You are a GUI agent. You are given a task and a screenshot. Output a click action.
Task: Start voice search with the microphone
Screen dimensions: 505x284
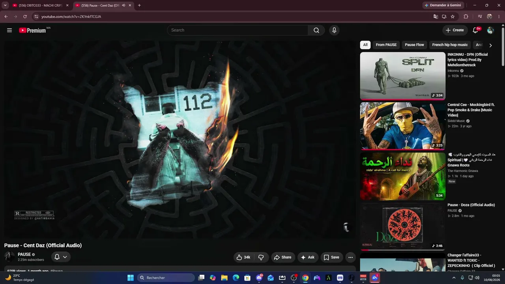[x=334, y=30]
